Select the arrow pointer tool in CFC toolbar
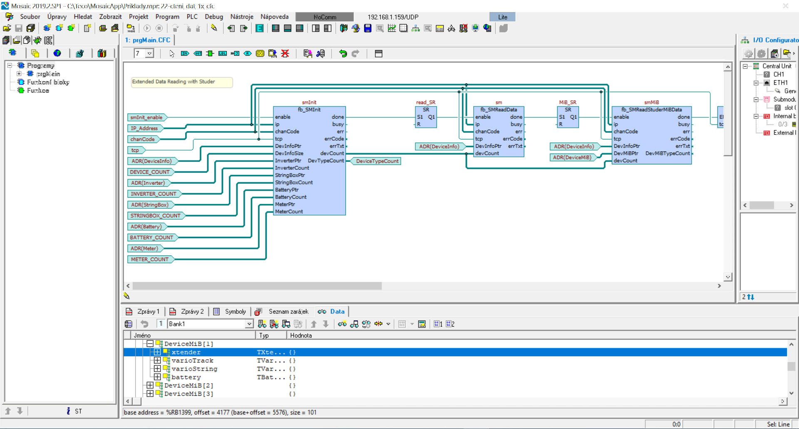 pos(172,54)
